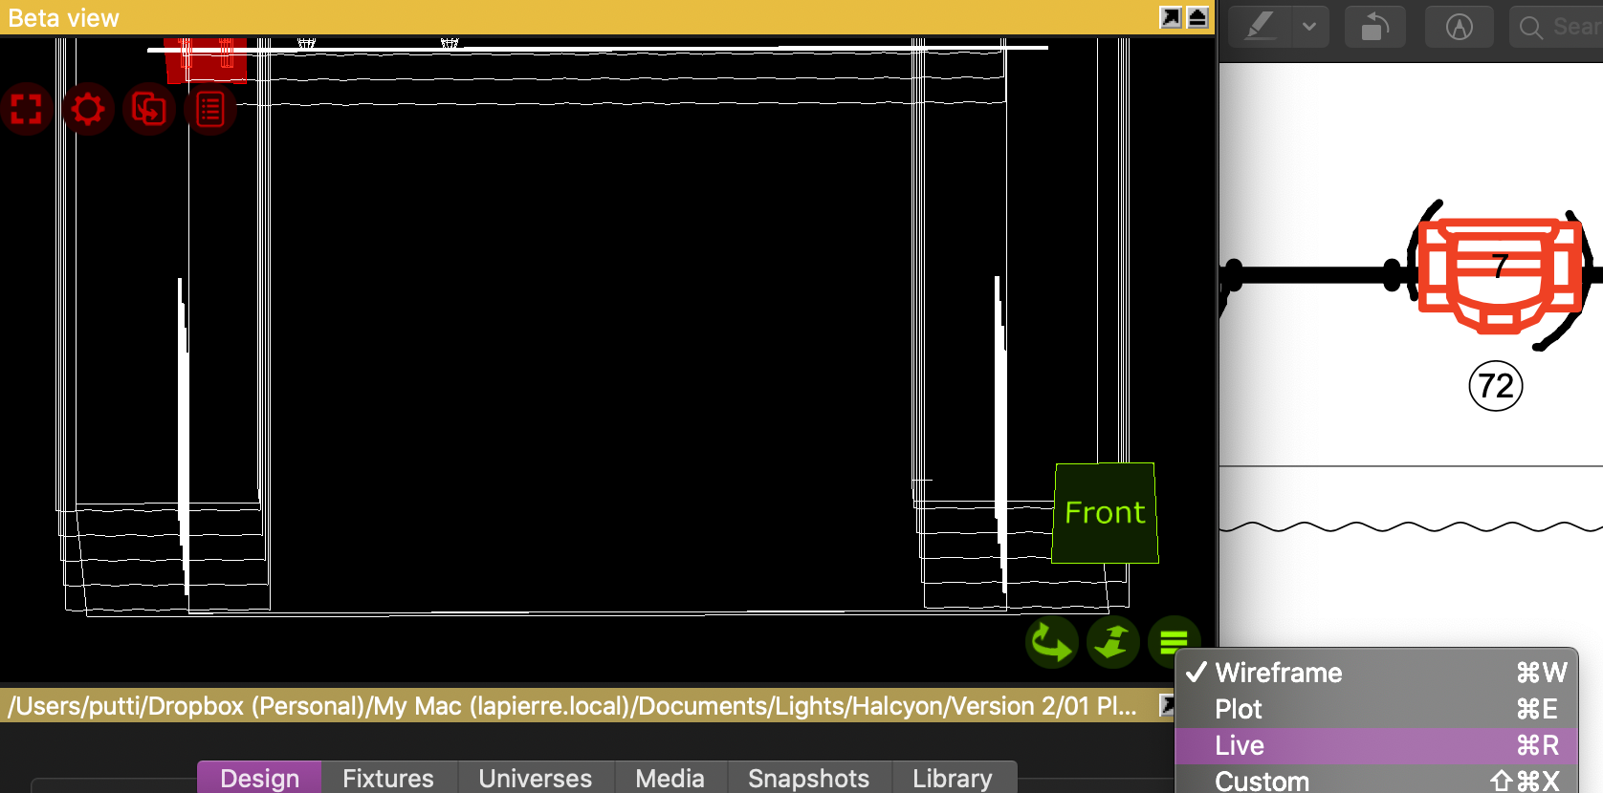Click the green curved rotate arrow icon
Image resolution: width=1603 pixels, height=793 pixels.
[1051, 642]
